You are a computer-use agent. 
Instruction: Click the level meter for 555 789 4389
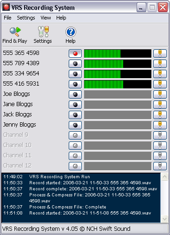tap(118, 64)
